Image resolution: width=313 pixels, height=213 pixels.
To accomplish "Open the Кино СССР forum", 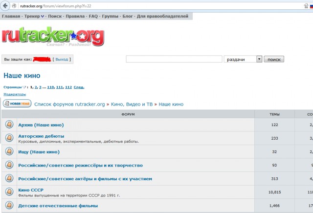I will point(31,190).
